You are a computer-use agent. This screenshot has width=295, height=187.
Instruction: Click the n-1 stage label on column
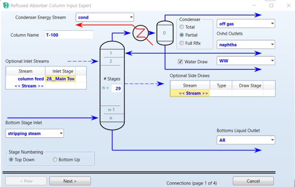click(x=112, y=110)
